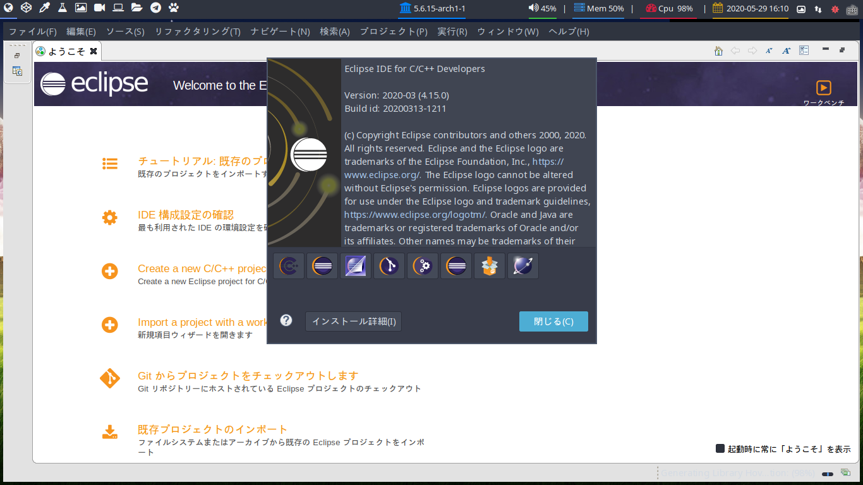Open the folder icon in top panel
863x485 pixels.
click(136, 8)
